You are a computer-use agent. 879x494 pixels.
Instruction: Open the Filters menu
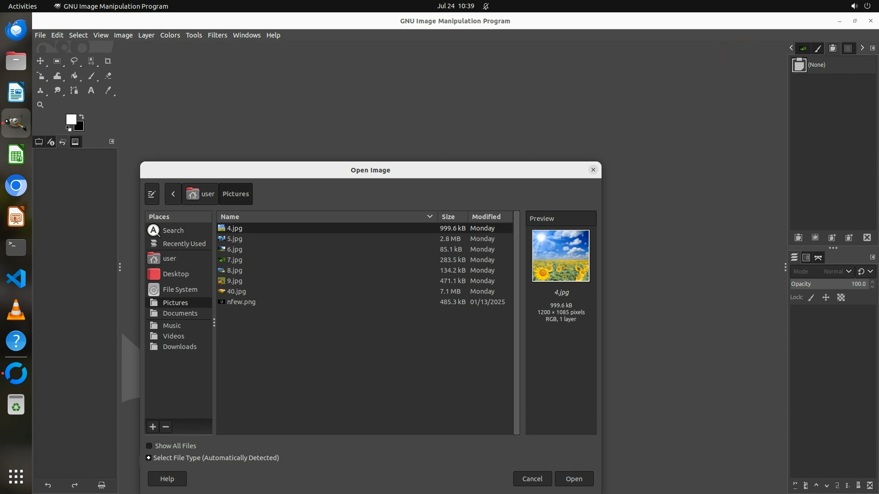(x=217, y=35)
